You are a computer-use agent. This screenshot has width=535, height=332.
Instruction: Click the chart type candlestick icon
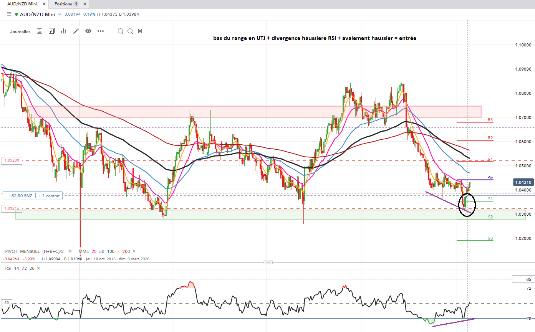(x=51, y=31)
